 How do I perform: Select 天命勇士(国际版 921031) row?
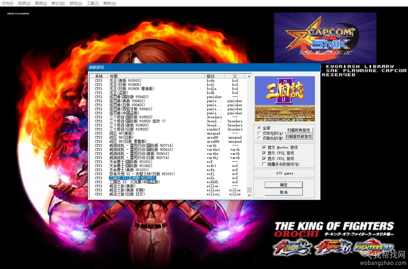click(x=168, y=162)
